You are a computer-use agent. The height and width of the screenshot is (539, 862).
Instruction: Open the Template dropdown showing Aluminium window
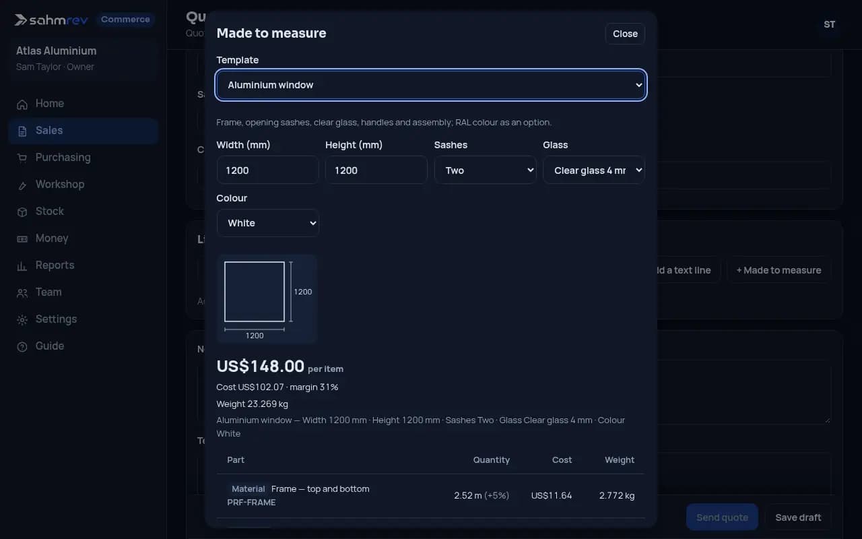pyautogui.click(x=431, y=85)
